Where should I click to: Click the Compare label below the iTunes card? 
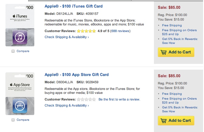(x=23, y=51)
